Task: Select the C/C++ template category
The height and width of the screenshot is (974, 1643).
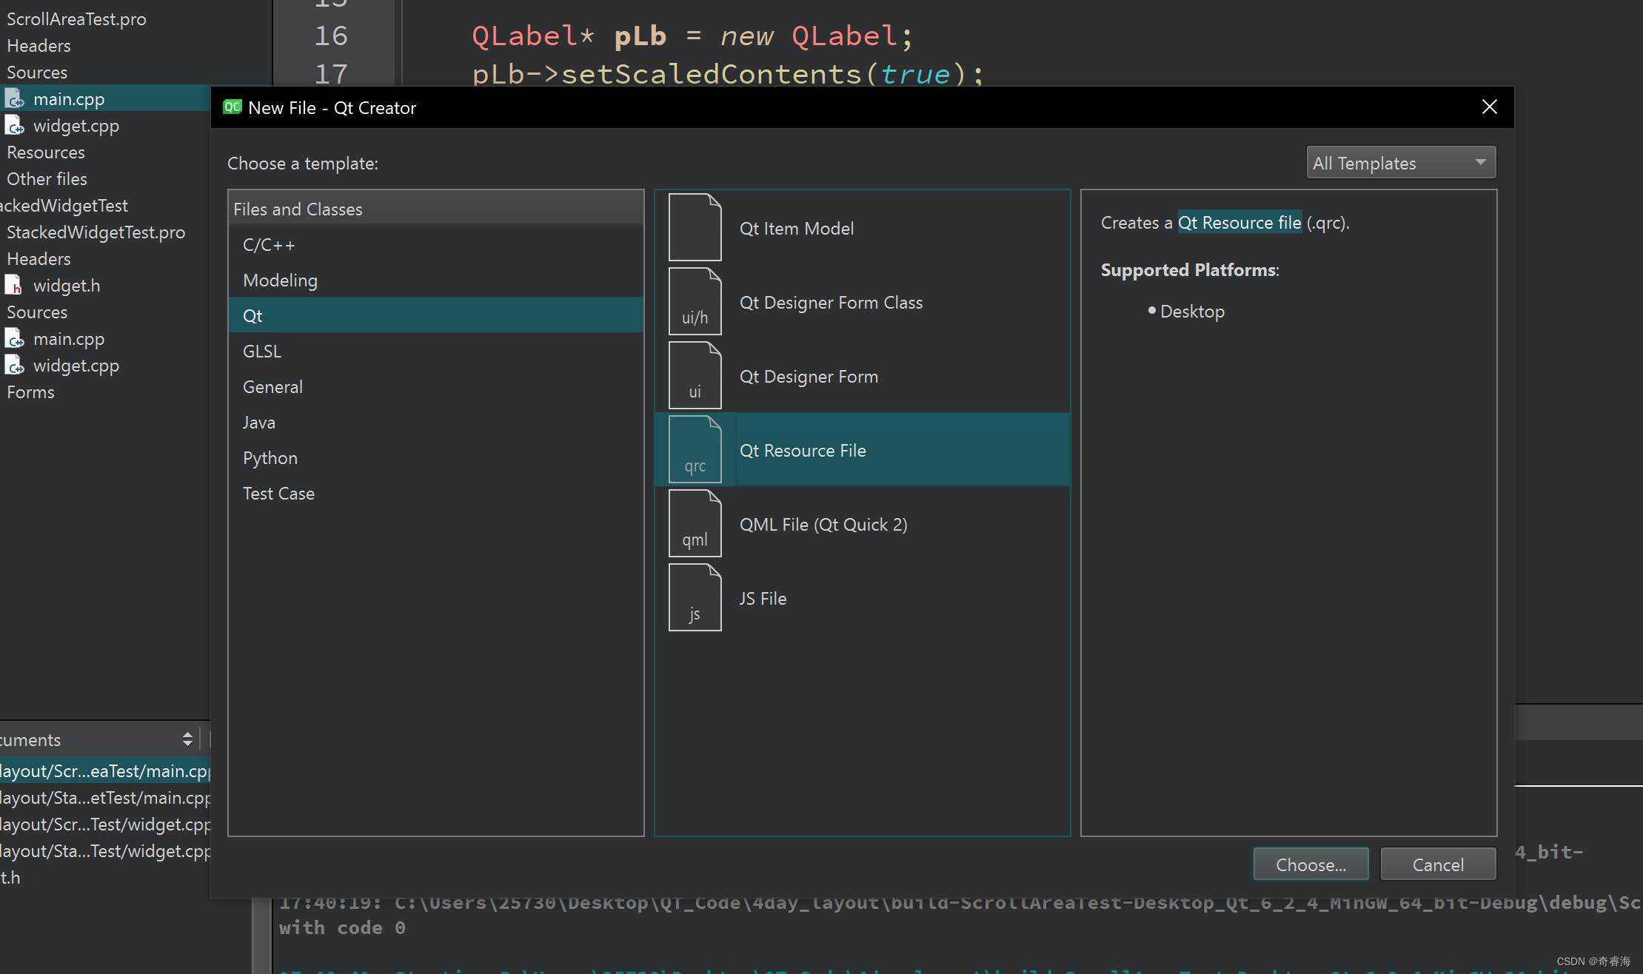Action: coord(269,245)
